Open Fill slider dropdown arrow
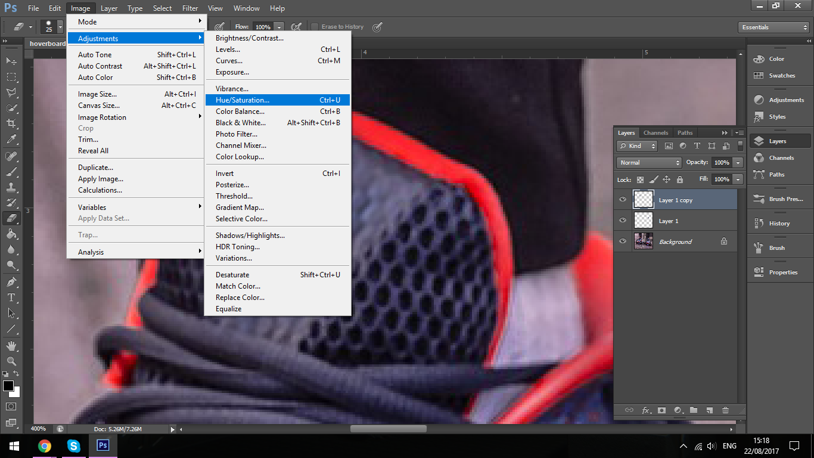Viewport: 814px width, 458px height. [x=738, y=180]
